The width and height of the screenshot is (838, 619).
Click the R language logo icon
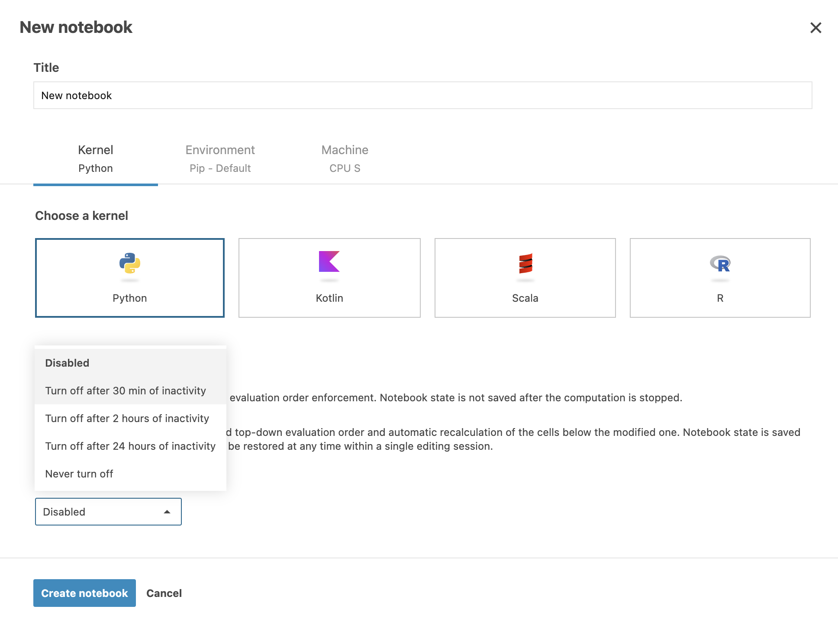(720, 264)
